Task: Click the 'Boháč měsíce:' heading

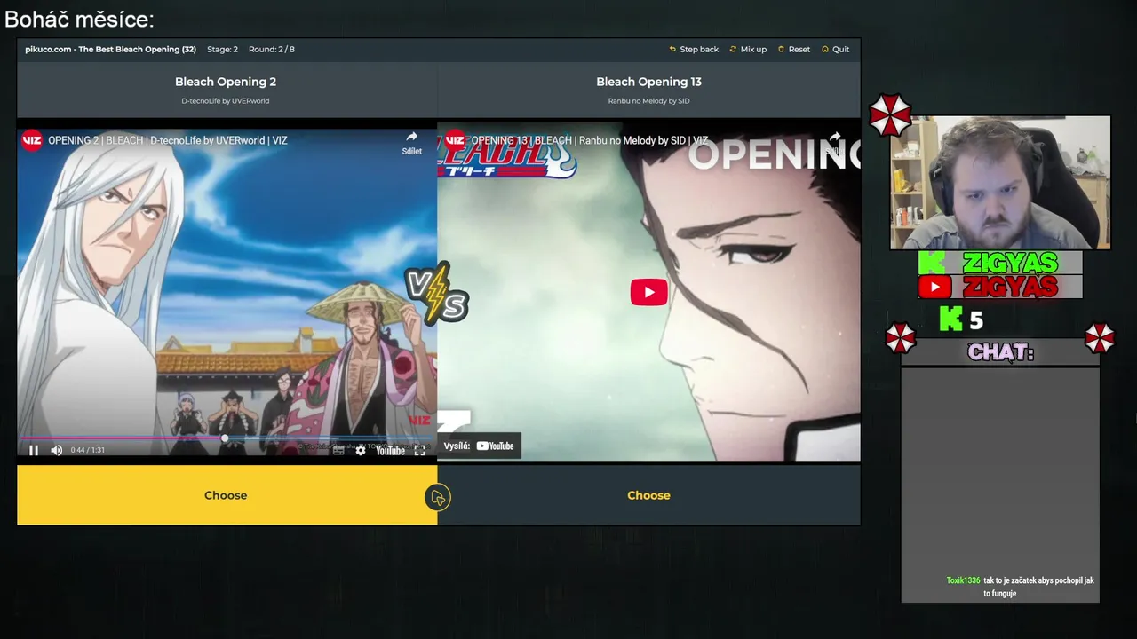Action: [x=79, y=19]
